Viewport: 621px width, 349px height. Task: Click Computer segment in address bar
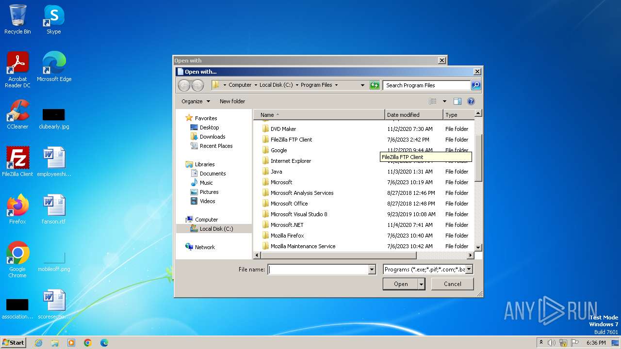240,85
